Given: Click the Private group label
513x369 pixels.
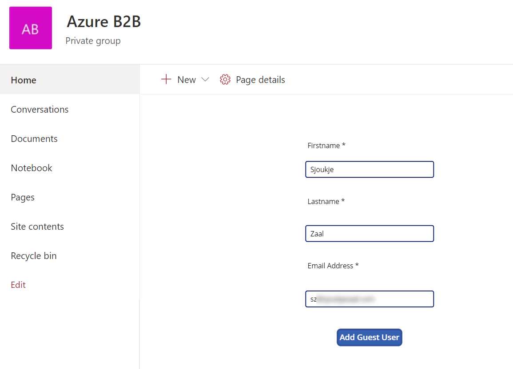Looking at the screenshot, I should tap(93, 40).
